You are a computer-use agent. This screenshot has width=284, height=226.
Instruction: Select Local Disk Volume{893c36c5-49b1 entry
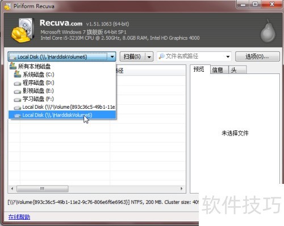point(62,107)
